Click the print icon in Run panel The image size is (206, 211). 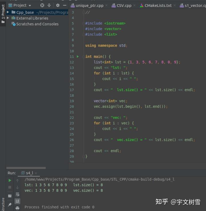click(x=17, y=208)
